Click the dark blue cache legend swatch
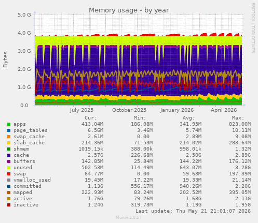The height and width of the screenshot is (223, 258). [9, 155]
